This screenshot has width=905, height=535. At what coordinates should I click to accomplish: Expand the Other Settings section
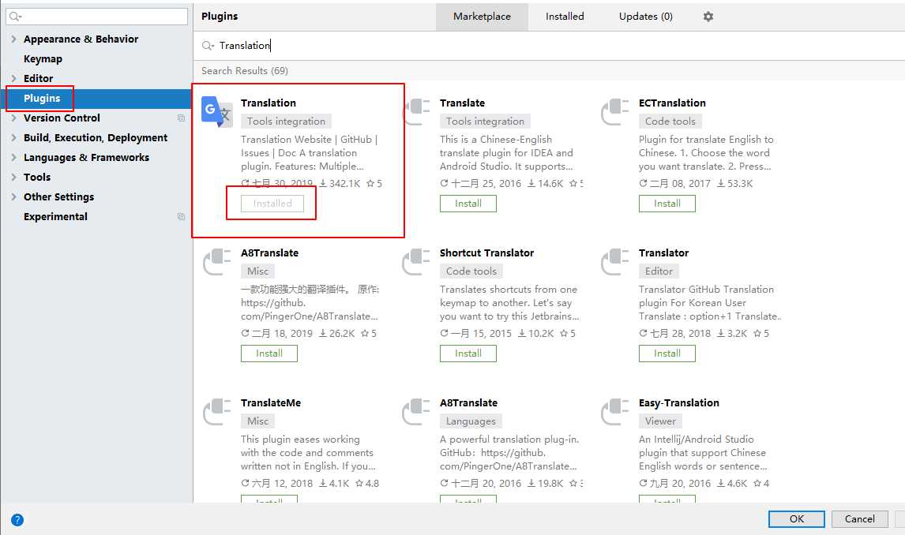13,196
